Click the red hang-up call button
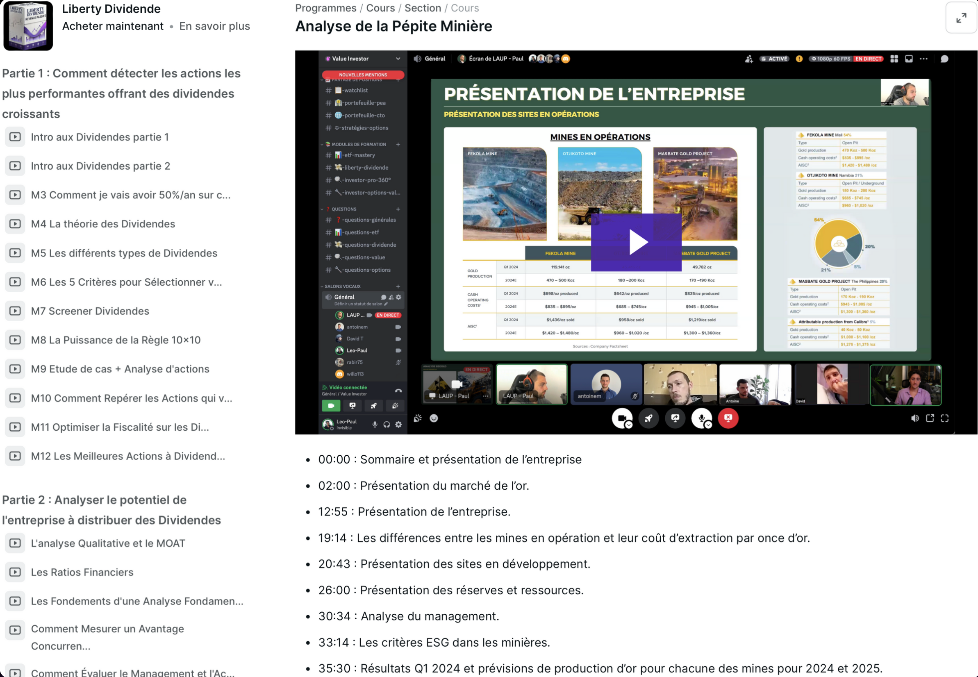The height and width of the screenshot is (677, 978). 728,418
